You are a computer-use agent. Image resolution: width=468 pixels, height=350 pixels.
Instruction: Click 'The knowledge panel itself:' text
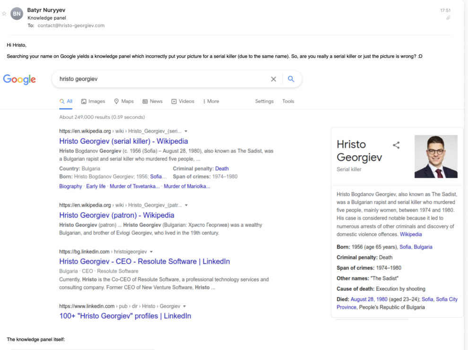click(x=36, y=340)
